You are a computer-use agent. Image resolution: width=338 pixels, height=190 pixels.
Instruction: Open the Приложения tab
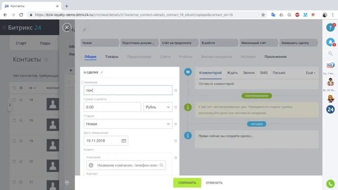276,56
